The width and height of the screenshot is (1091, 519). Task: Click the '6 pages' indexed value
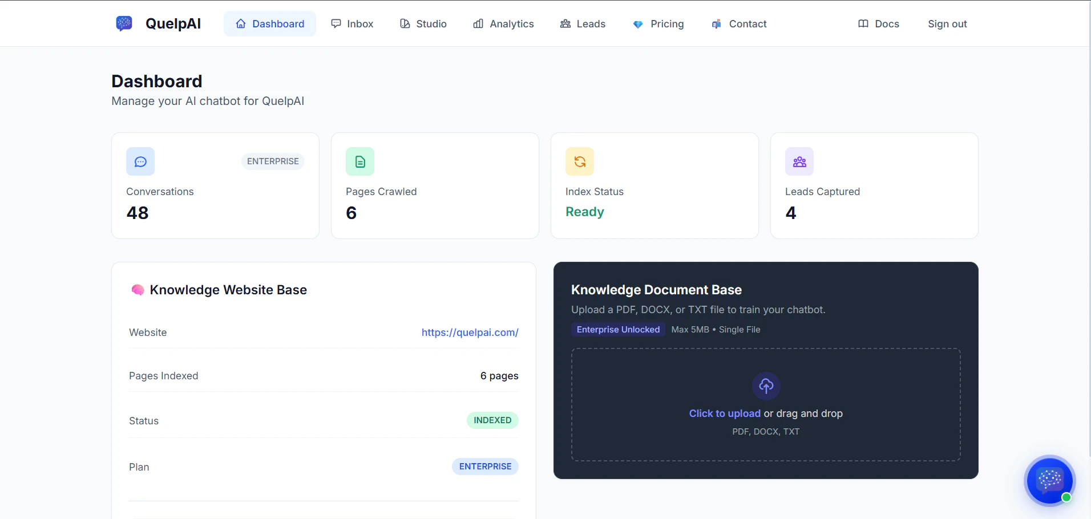tap(499, 376)
